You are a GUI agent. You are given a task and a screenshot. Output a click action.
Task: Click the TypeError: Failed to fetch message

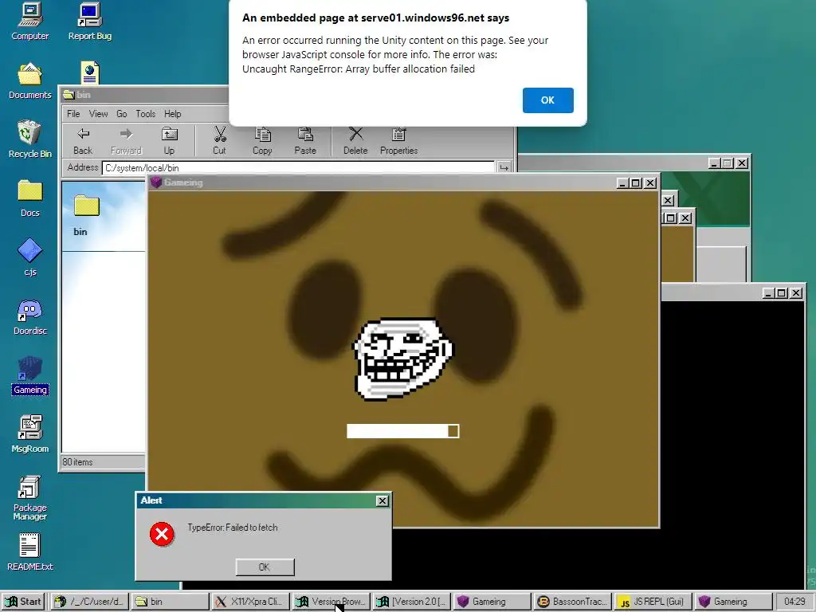point(233,528)
